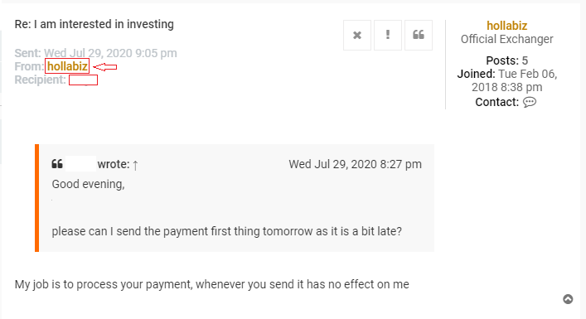Click the orange bar of the quote block
The width and height of the screenshot is (586, 319).
(x=37, y=198)
